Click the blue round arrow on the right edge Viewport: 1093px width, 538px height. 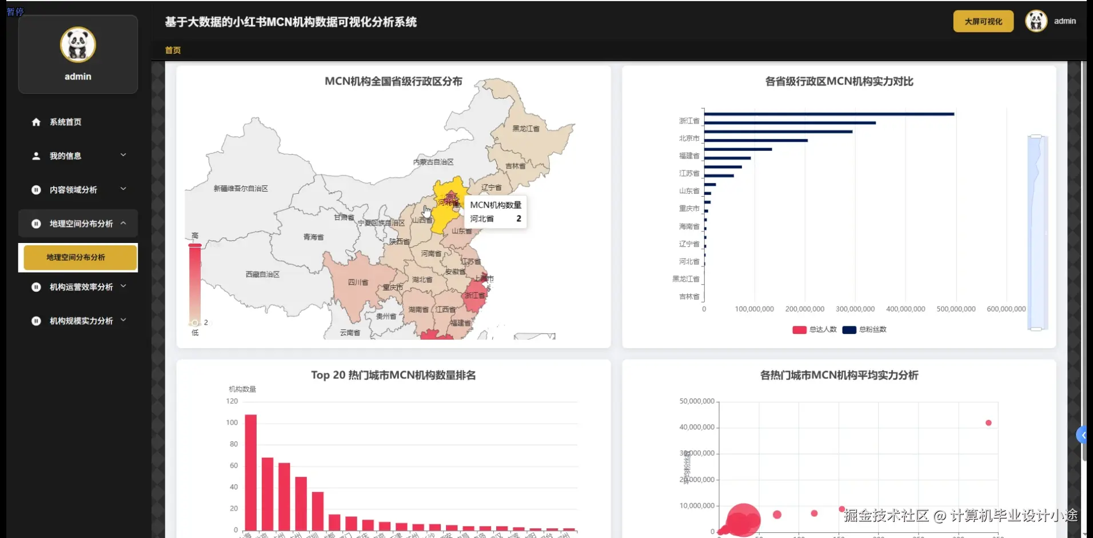pos(1082,435)
